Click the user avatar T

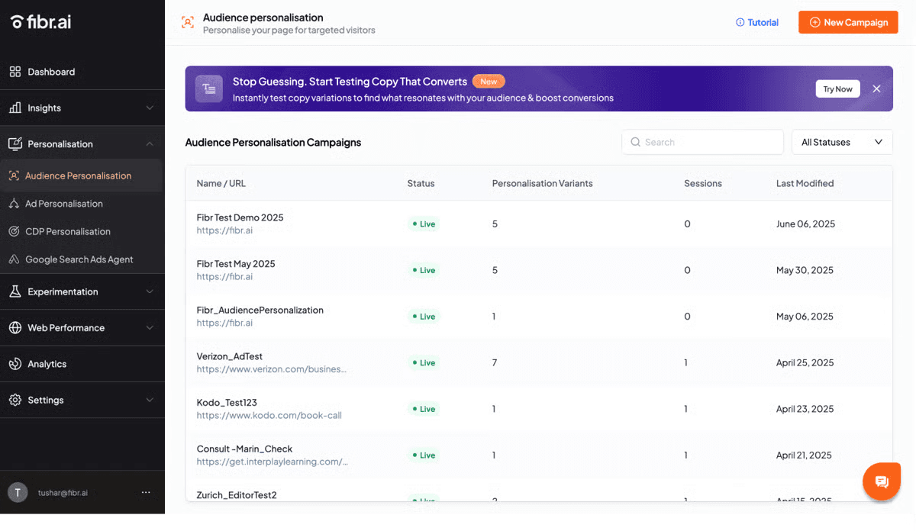click(18, 493)
